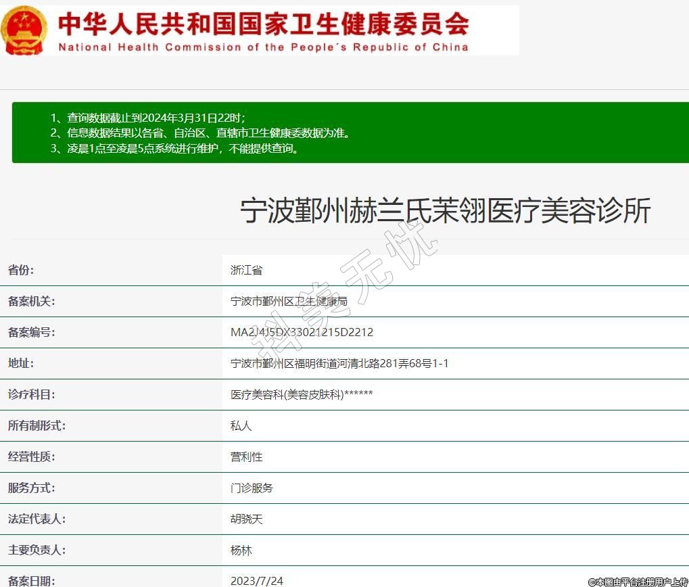Click the national emblem logo

pos(24,30)
